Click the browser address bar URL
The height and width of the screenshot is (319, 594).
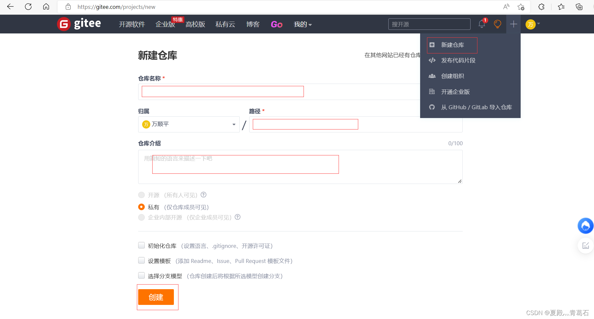point(116,7)
